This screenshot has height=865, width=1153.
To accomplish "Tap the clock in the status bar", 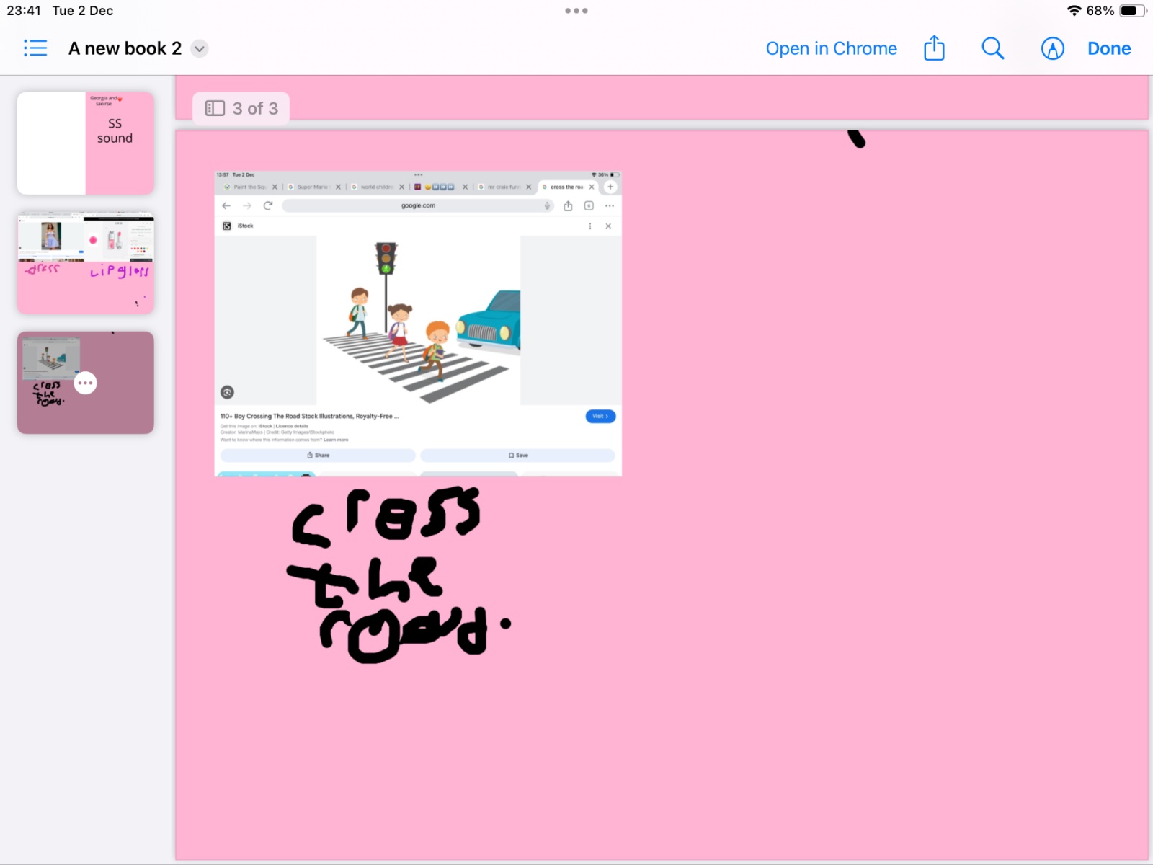I will [24, 11].
